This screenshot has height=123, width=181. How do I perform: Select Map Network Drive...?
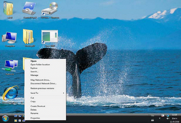[x=45, y=80]
